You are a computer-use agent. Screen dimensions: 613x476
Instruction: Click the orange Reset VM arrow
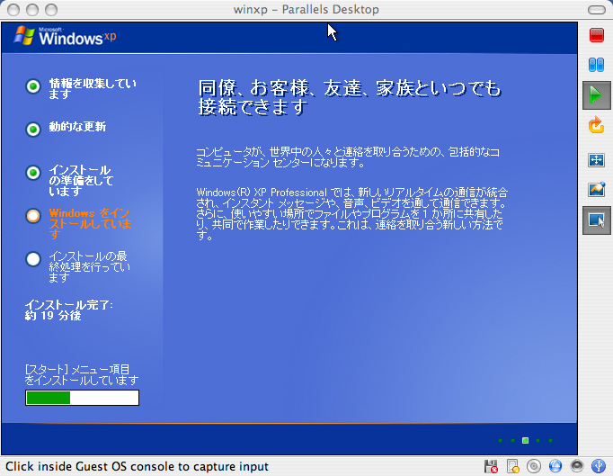tap(597, 125)
